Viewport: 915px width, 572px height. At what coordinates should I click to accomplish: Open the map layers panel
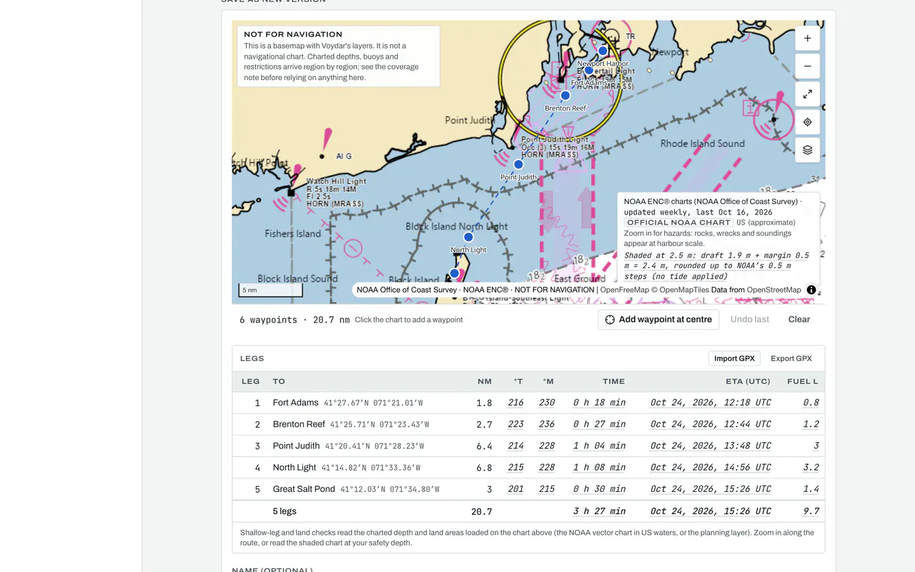point(807,150)
